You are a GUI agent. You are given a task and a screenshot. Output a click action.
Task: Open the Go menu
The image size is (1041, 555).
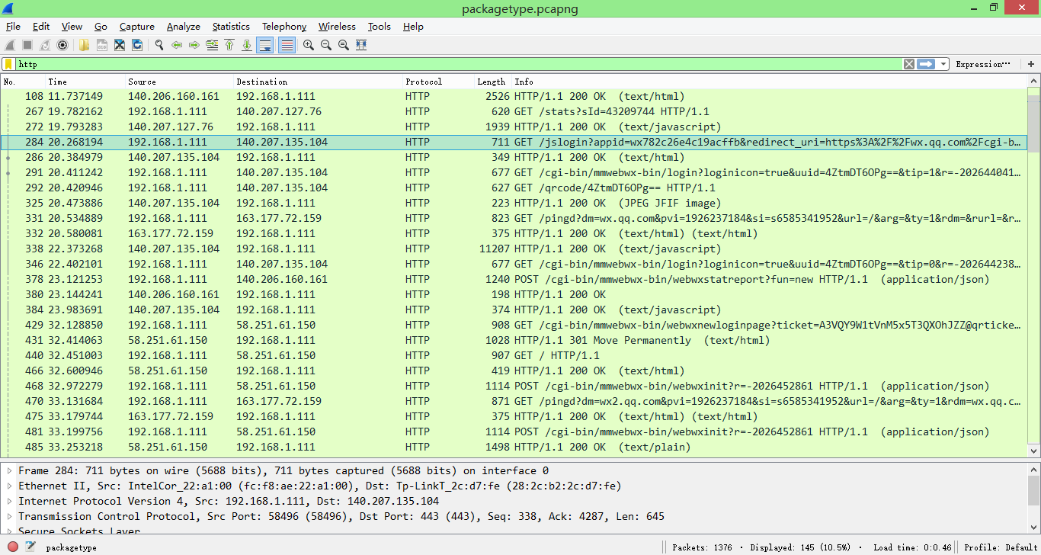[101, 26]
